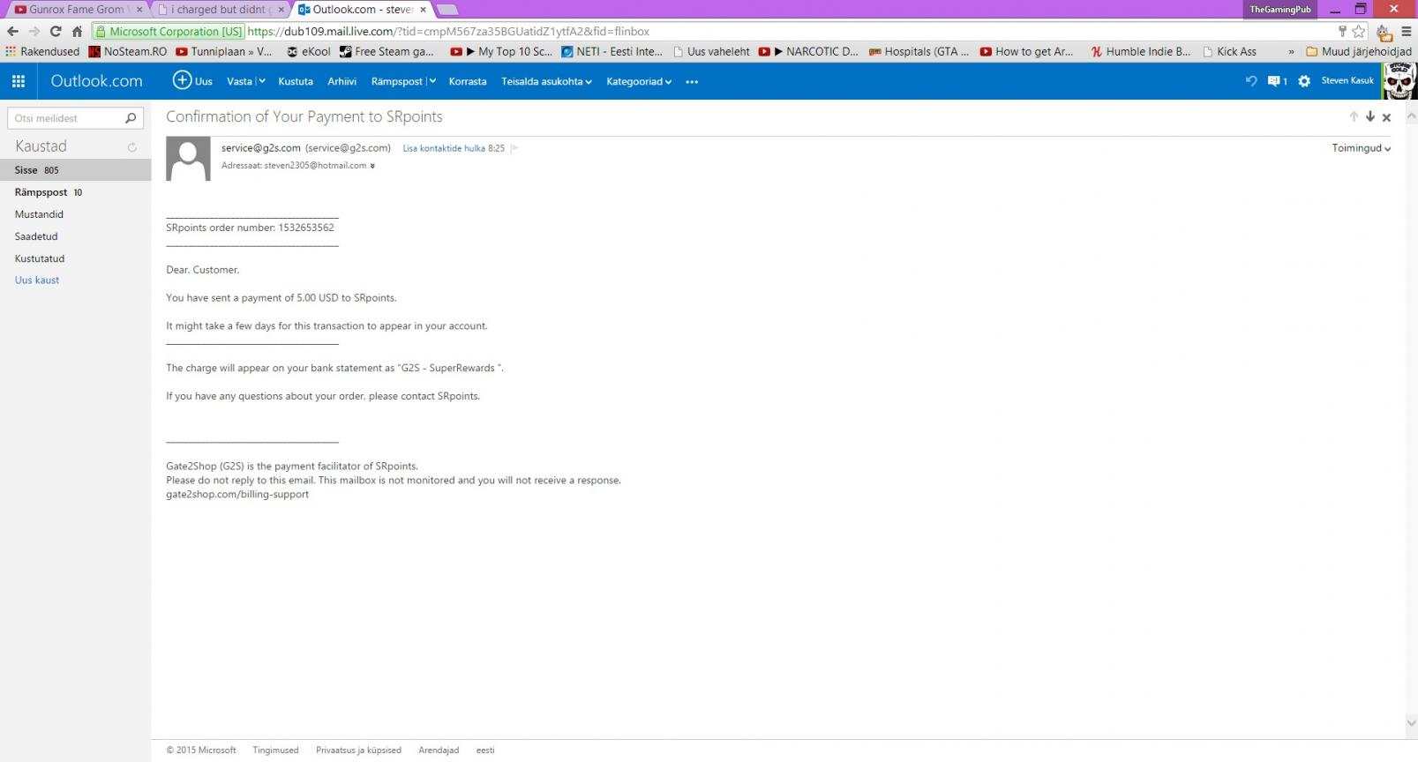The width and height of the screenshot is (1418, 762).
Task: Select the Rämpspost folder
Action: point(41,192)
